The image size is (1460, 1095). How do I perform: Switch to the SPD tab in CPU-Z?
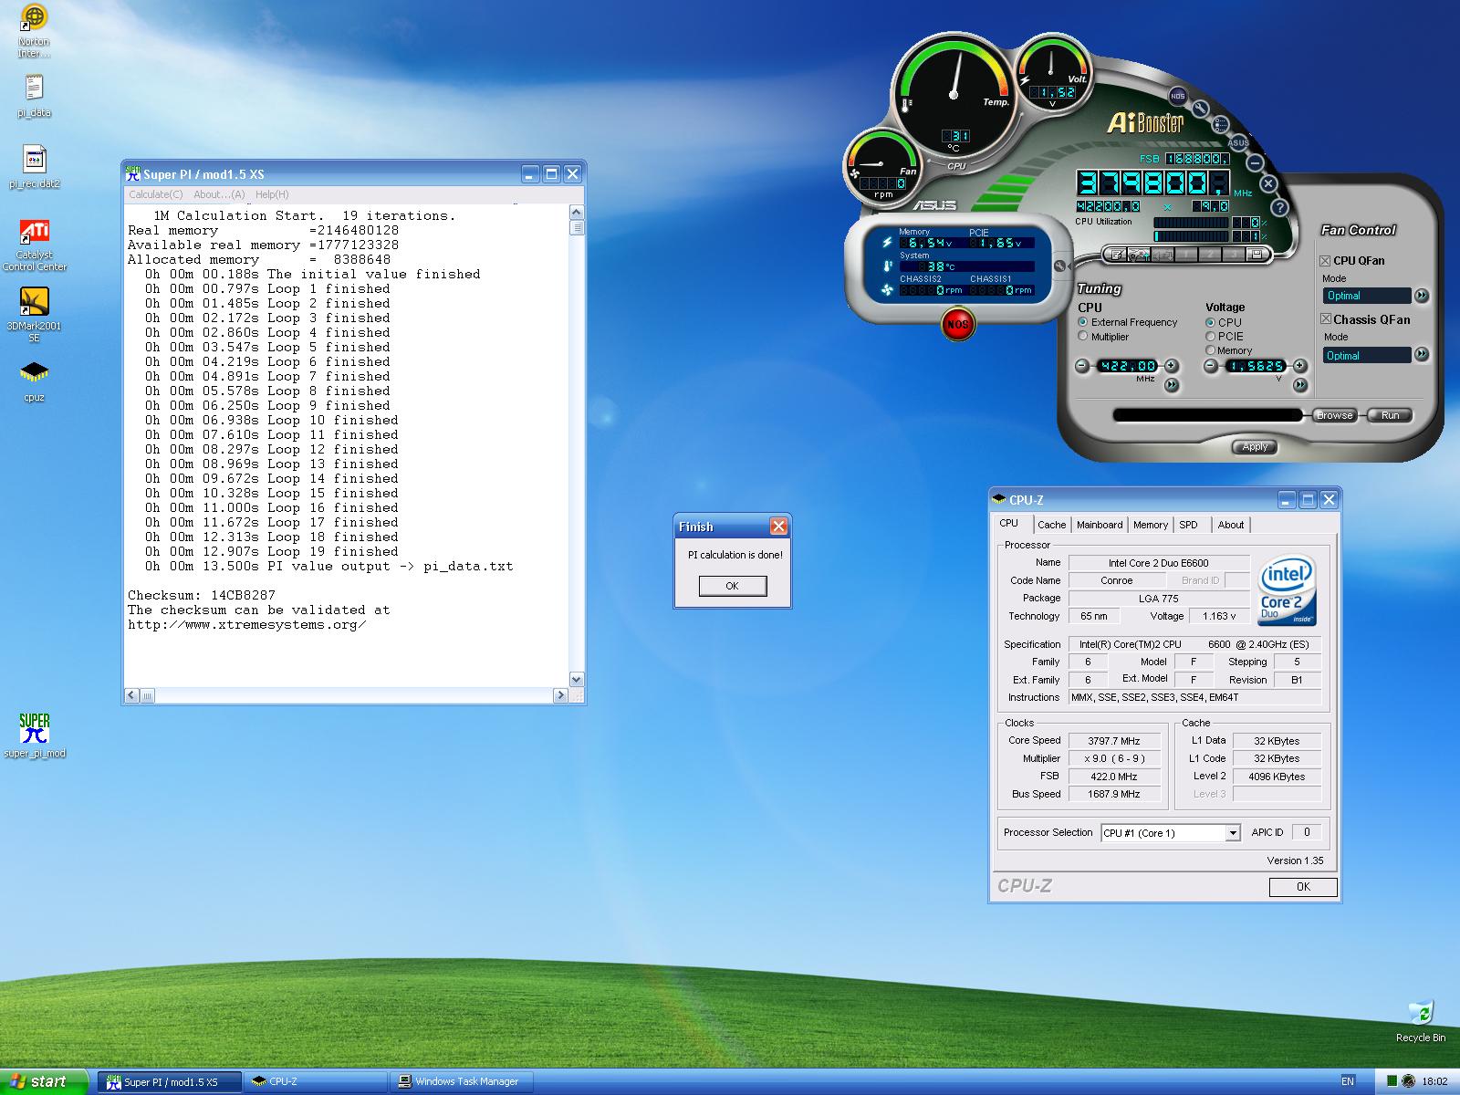(1189, 525)
